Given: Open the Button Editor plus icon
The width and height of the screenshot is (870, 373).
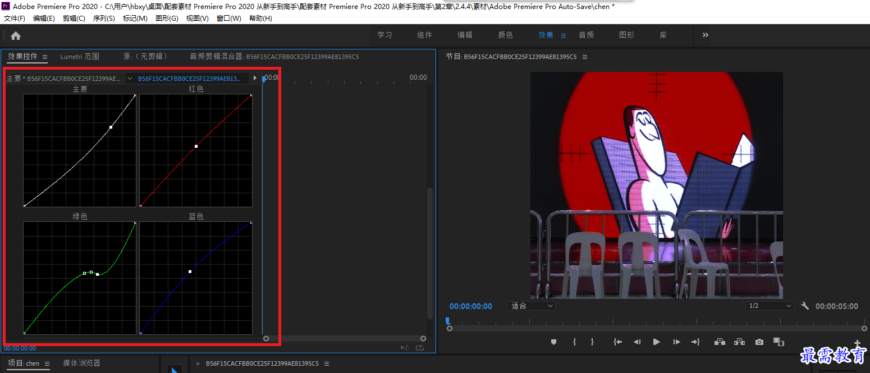Looking at the screenshot, I should point(857,343).
